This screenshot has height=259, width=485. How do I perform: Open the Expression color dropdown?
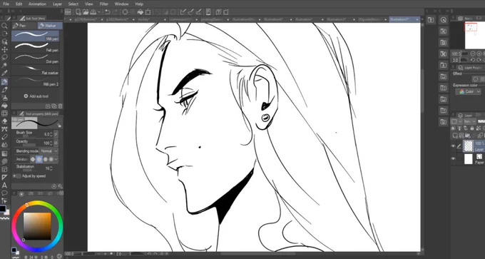[x=468, y=91]
